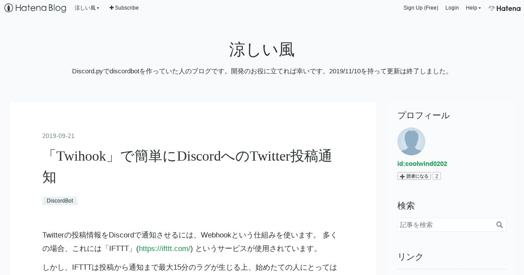524x275 pixels.
Task: Visit the https://ifttt.com/ link
Action: (x=165, y=248)
